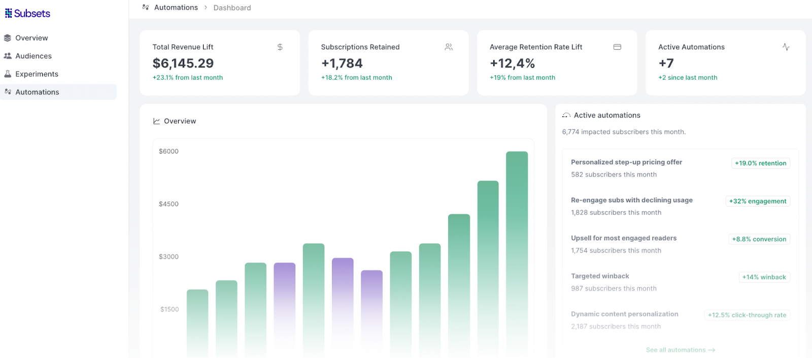This screenshot has width=812, height=358.
Task: Click the $6,145.29 revenue value
Action: tap(183, 63)
